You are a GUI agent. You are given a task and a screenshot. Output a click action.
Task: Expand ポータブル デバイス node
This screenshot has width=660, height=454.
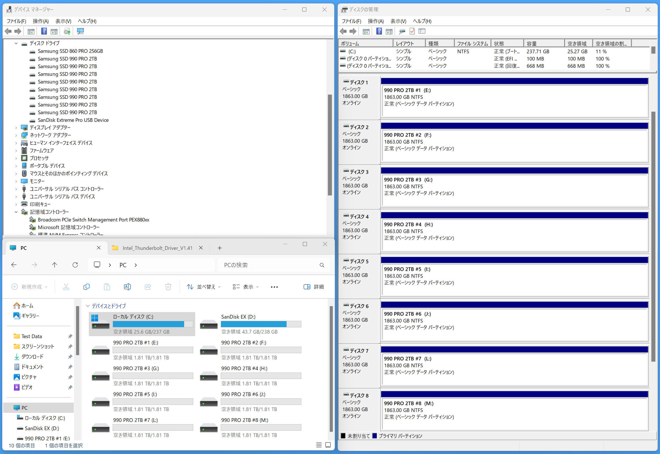coord(16,166)
